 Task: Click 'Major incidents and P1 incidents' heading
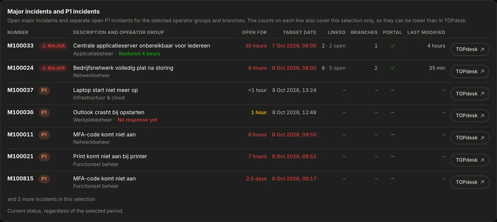tap(54, 11)
